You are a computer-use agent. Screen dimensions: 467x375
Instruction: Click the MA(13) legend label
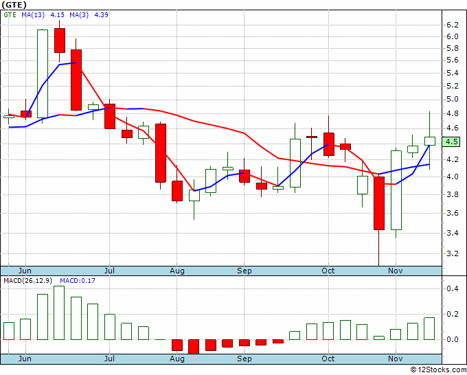[33, 14]
